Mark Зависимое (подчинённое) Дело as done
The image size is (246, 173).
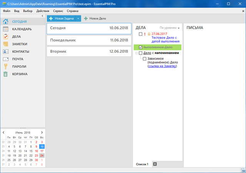point(145,59)
